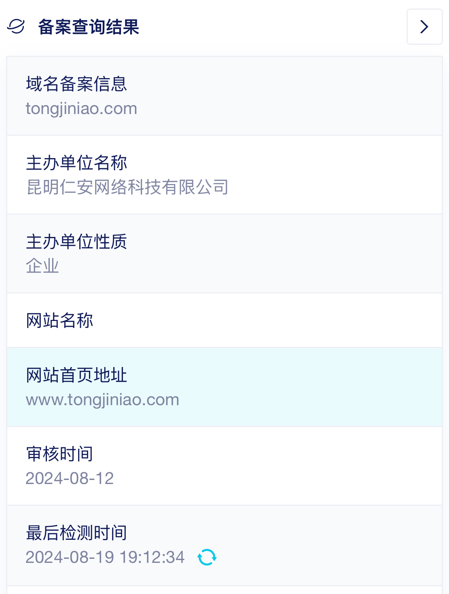
Task: Click the 备案查询结果 header title
Action: tap(89, 27)
